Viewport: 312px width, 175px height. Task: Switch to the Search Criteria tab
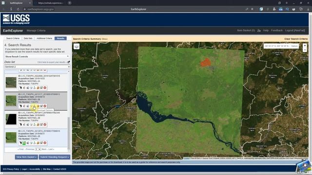13,38
